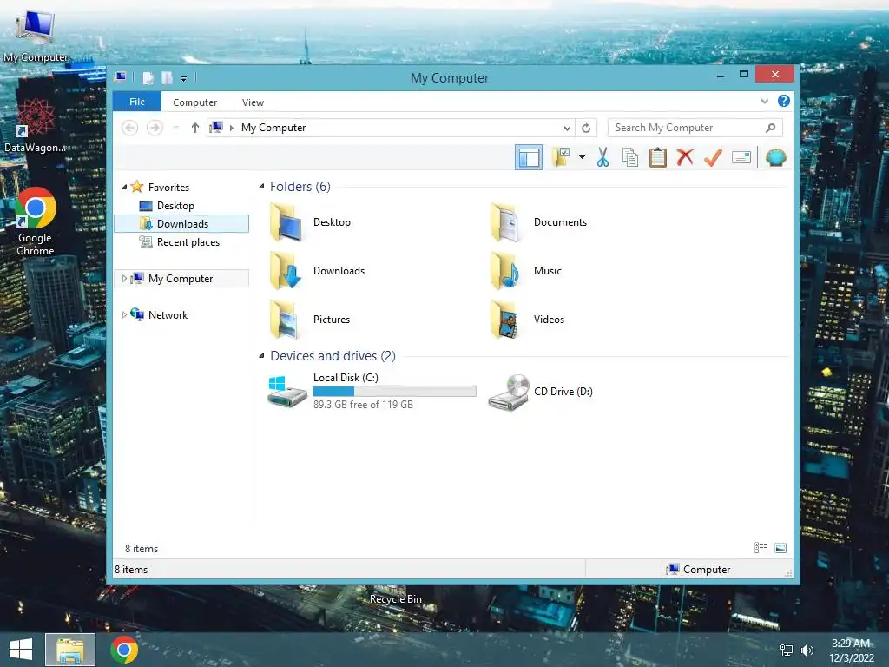Click the envelope Email icon
This screenshot has width=889, height=667.
pos(741,157)
